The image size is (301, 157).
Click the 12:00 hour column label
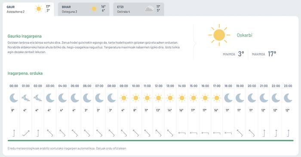[159, 86]
